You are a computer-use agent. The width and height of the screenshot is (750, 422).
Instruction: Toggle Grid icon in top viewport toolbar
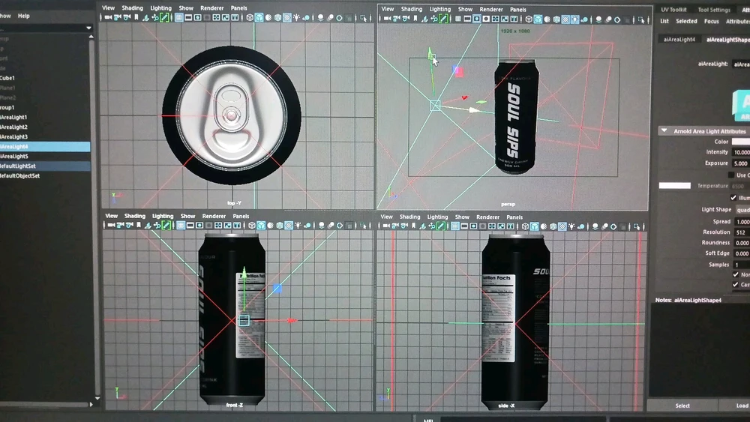(x=180, y=17)
